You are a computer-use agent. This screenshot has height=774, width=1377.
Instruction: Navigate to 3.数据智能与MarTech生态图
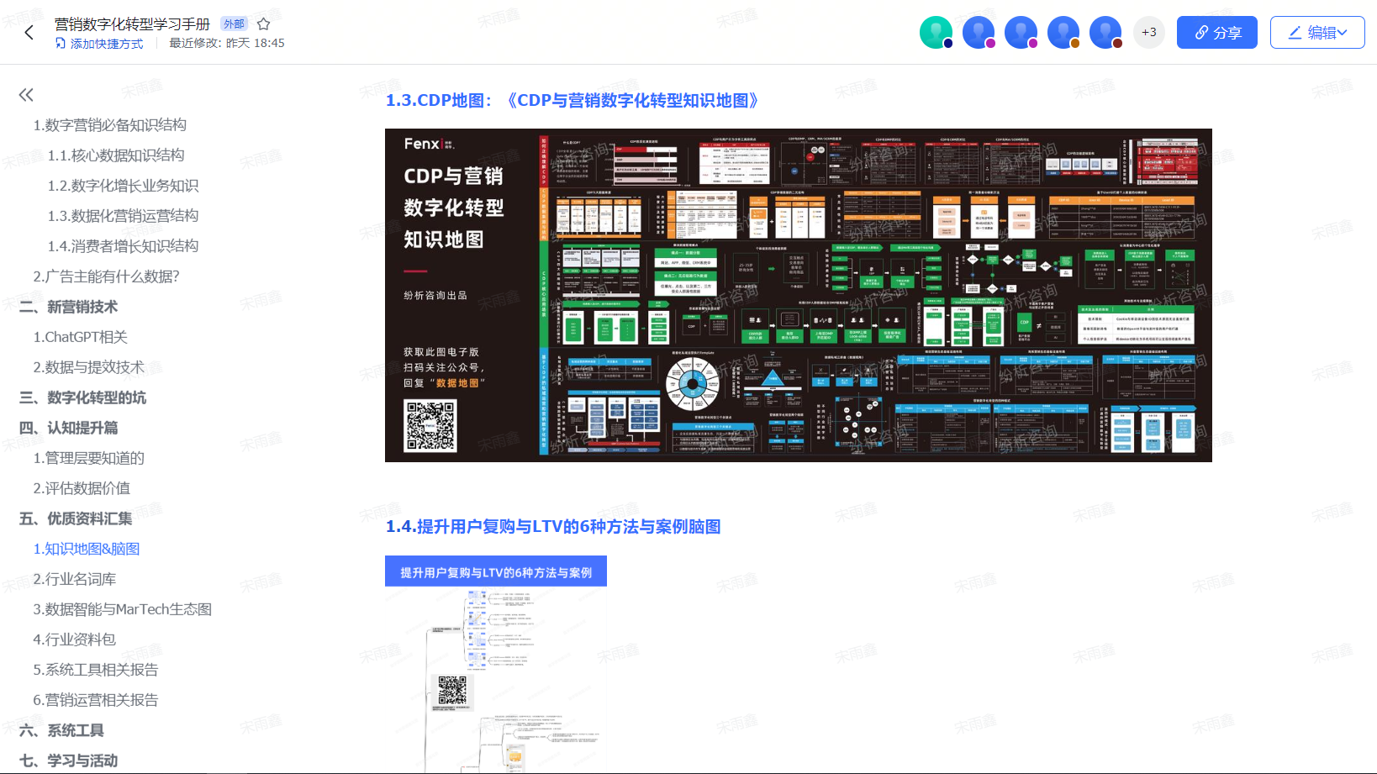[x=122, y=609]
